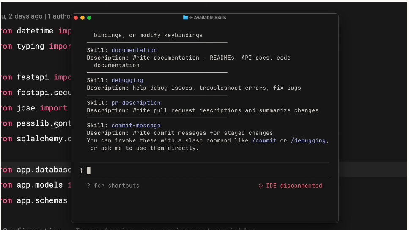
Task: Click the prompt chevron symbol in terminal
Action: (81, 170)
